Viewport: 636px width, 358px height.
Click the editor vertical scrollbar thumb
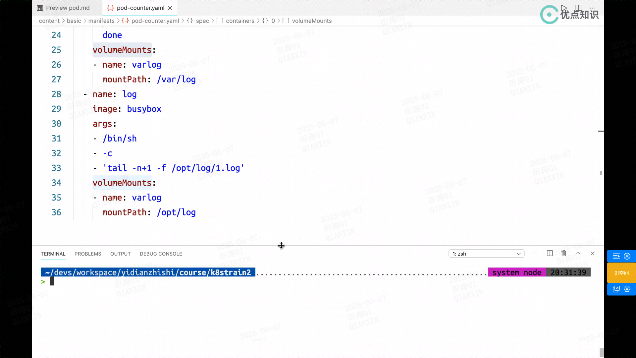601,173
